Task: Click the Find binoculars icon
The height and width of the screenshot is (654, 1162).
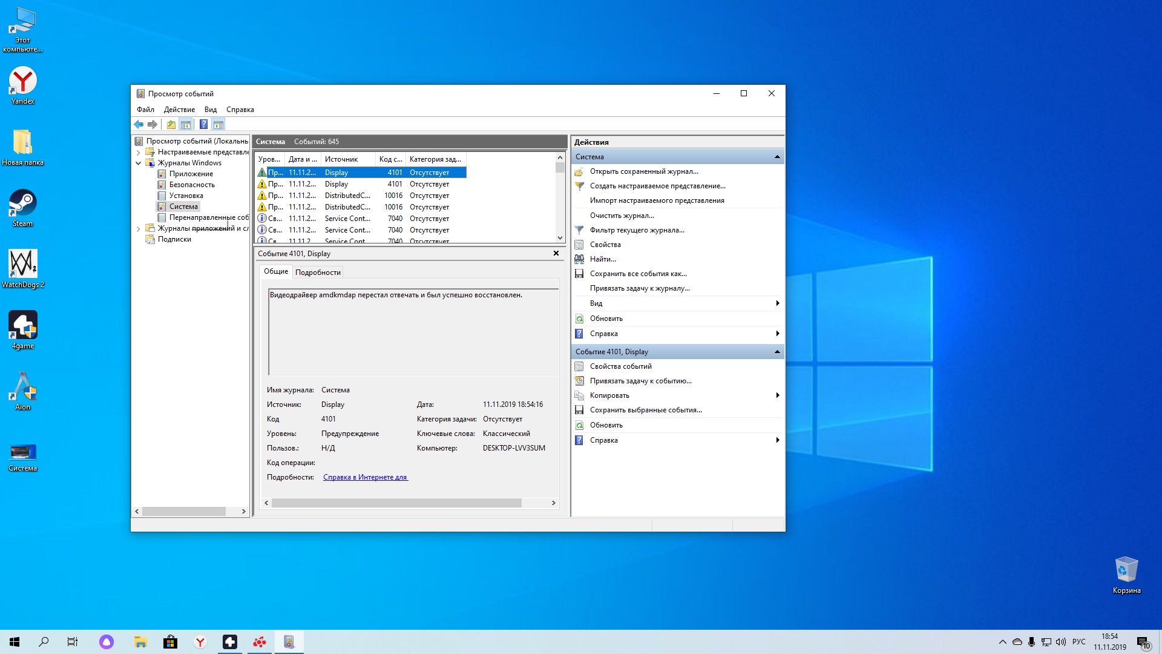Action: coord(579,259)
